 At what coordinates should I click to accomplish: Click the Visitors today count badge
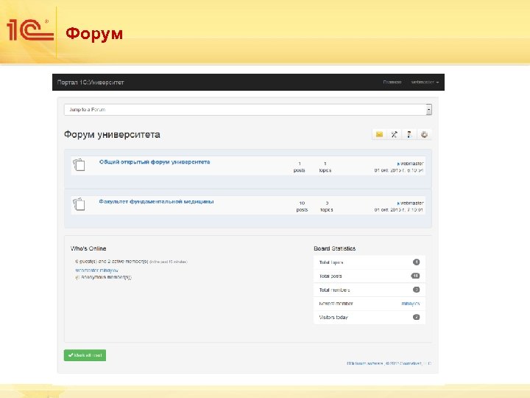416,317
